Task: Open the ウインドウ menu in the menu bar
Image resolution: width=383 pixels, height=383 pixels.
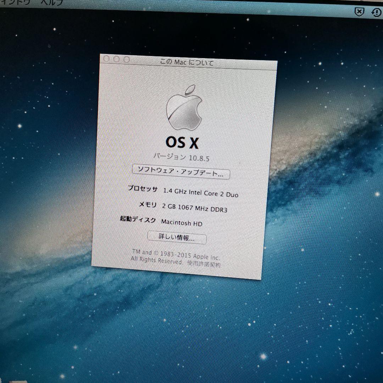Action: click(15, 3)
